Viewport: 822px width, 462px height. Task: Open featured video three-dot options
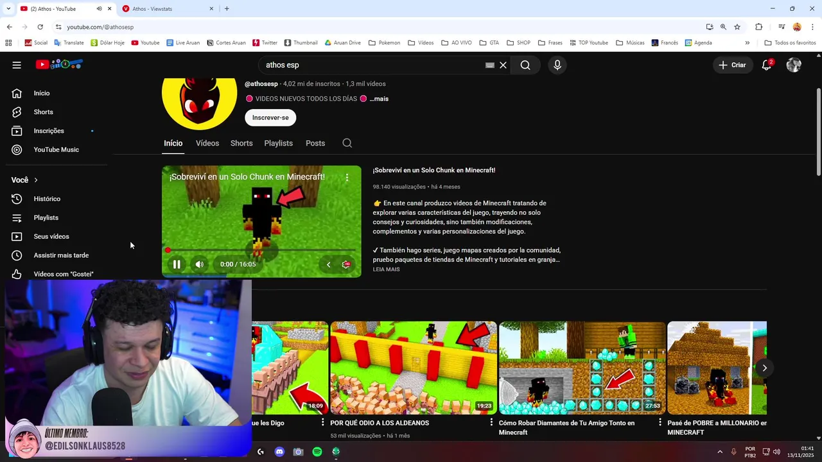point(347,177)
